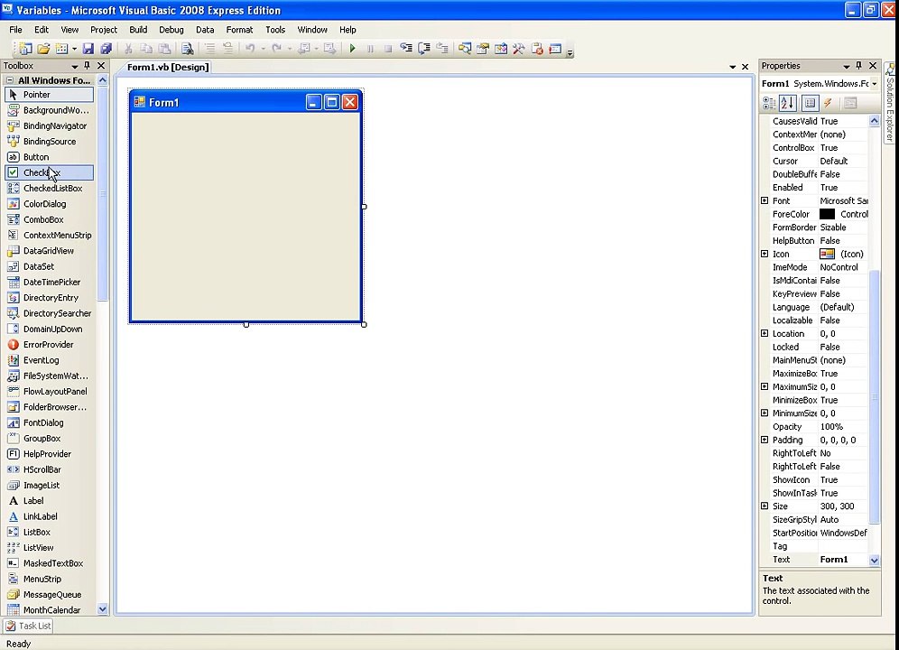Expand the Font property node
Image resolution: width=899 pixels, height=650 pixels.
click(x=765, y=200)
